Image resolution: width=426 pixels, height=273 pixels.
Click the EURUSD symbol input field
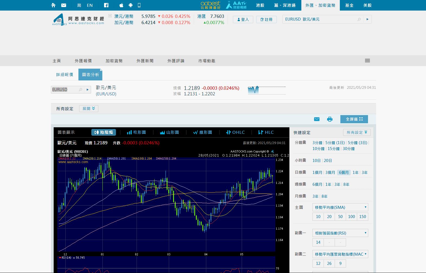(65, 90)
